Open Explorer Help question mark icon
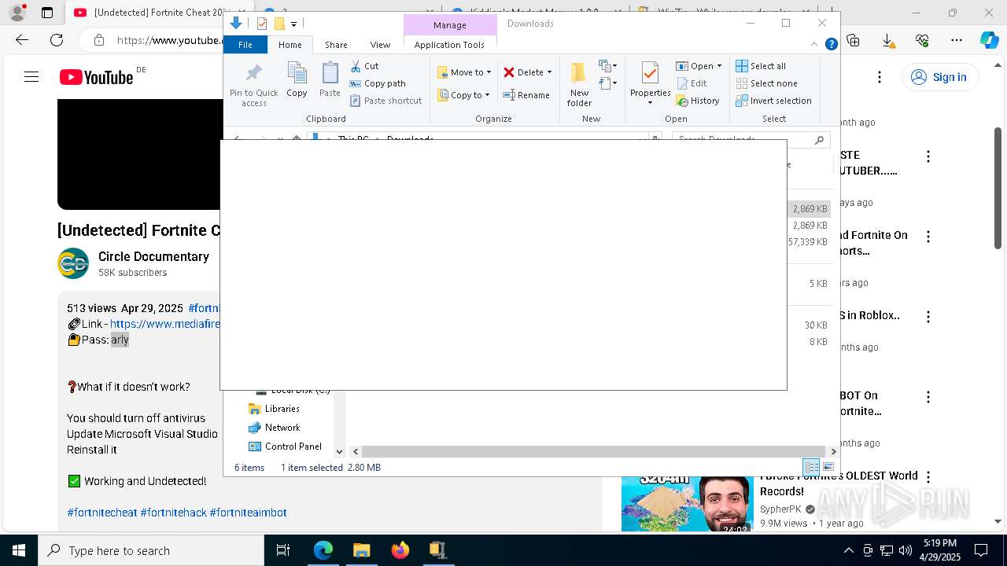This screenshot has width=1007, height=566. coord(831,44)
